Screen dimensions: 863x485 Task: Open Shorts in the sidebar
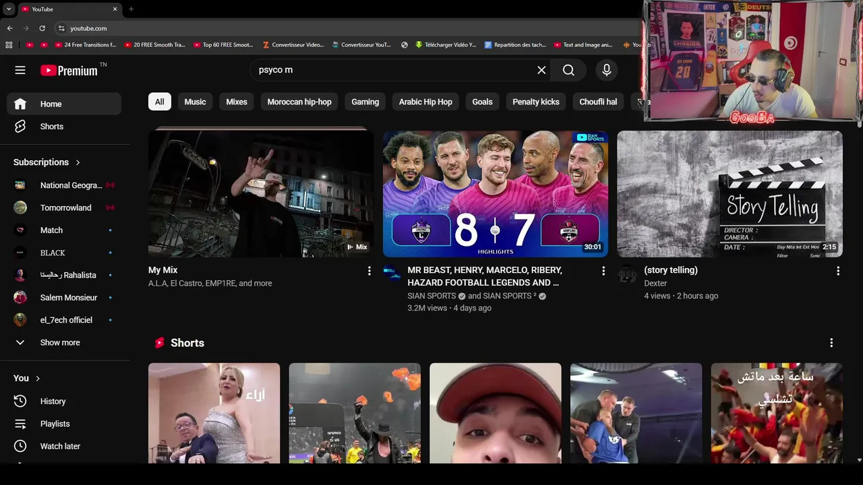tap(64, 127)
